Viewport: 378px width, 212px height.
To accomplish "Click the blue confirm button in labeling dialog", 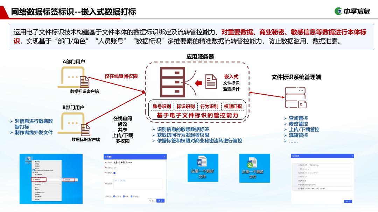I will coord(160,200).
